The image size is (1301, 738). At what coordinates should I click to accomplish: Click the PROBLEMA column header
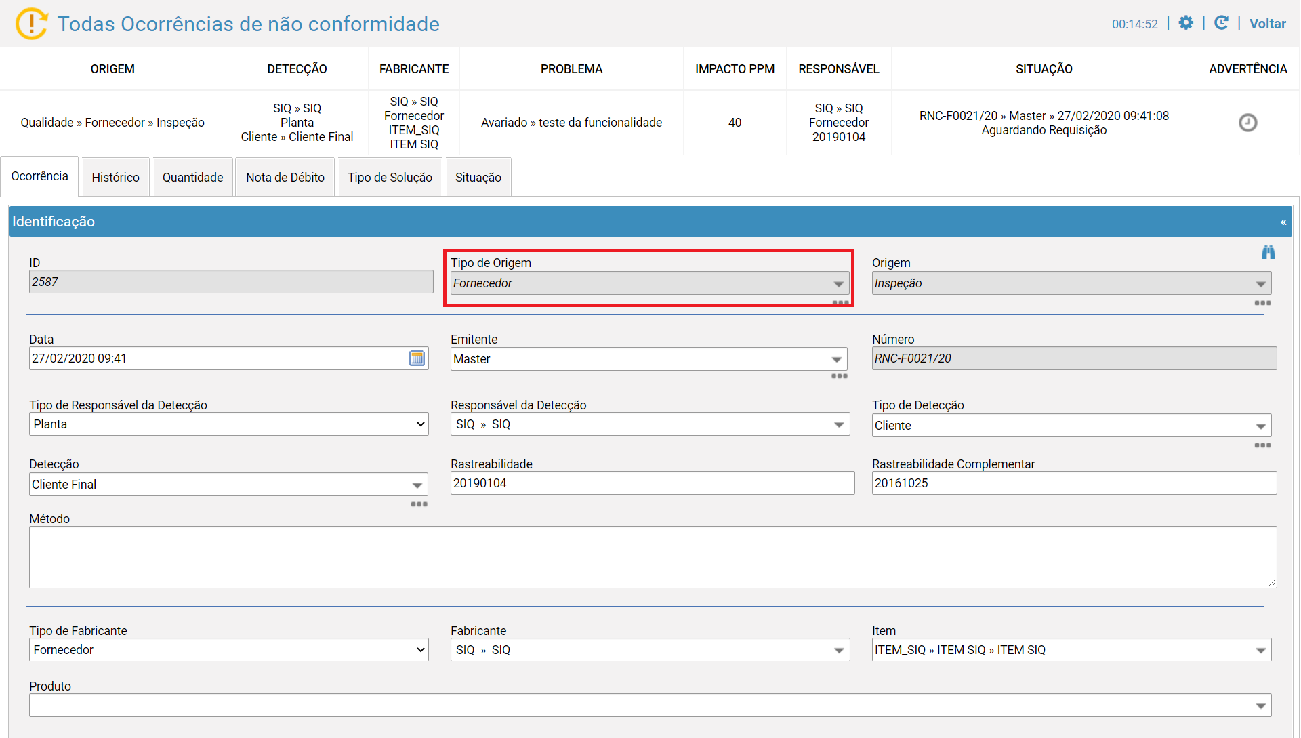[x=571, y=69]
